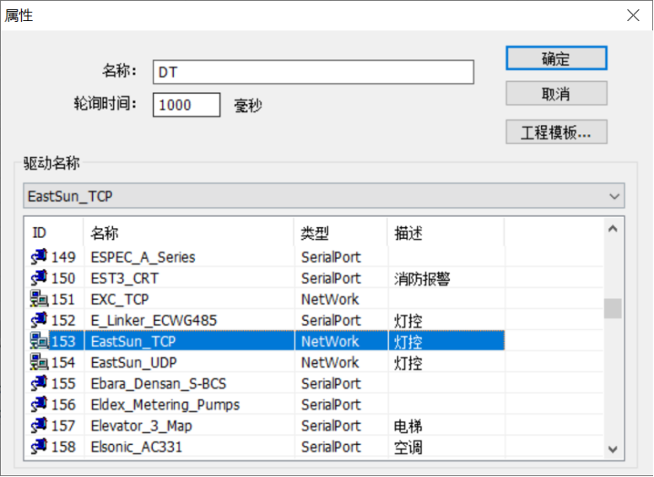The height and width of the screenshot is (477, 654).
Task: Focus the 名称 field containing DT
Action: (313, 72)
